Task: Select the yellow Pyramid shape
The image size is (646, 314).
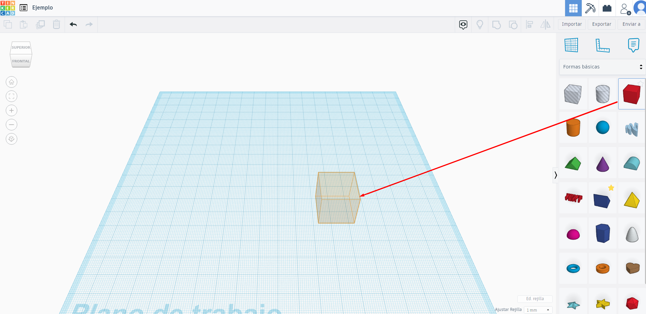Action: pyautogui.click(x=632, y=200)
